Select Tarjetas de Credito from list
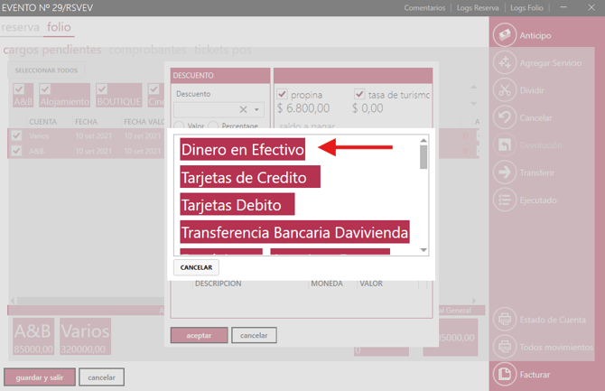The image size is (605, 391). (250, 177)
